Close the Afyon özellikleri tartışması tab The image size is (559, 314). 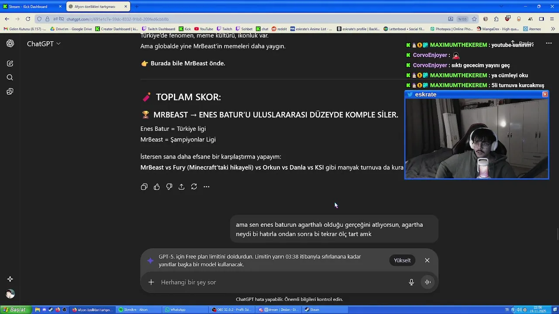pyautogui.click(x=126, y=7)
